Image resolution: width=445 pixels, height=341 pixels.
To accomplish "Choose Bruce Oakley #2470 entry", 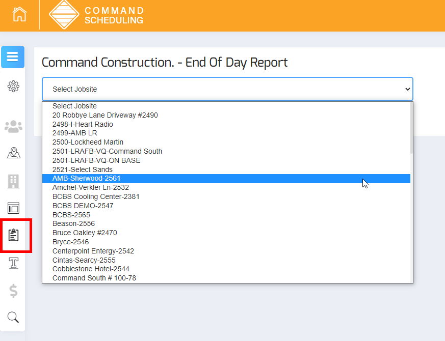I will (85, 233).
